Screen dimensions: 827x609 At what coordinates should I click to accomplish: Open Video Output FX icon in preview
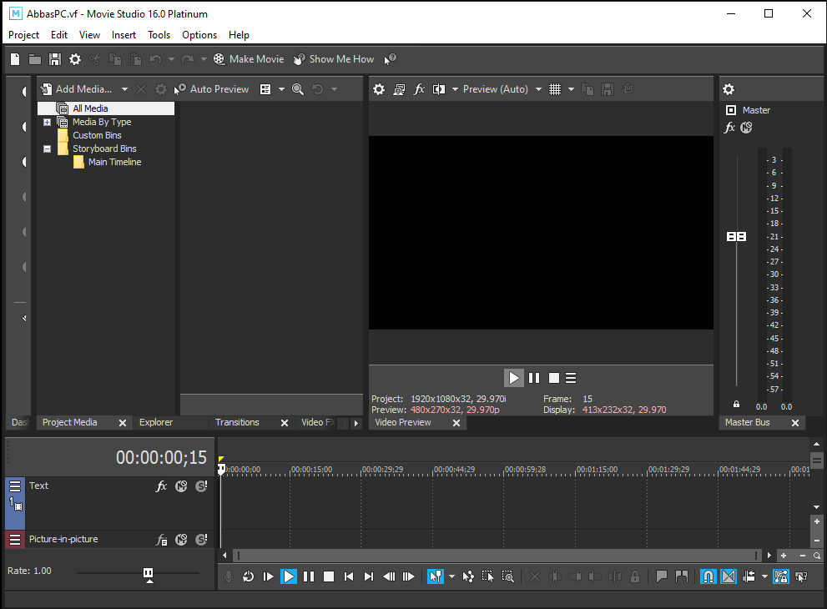(x=419, y=89)
